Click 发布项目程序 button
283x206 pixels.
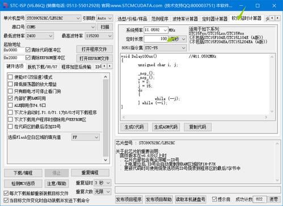coord(129,199)
